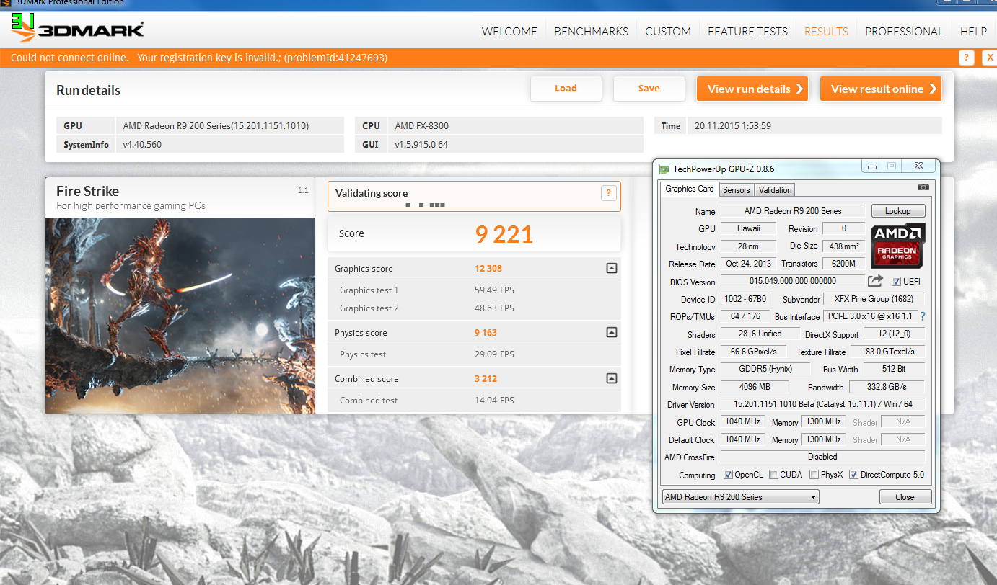Click the Validating score help icon
The image size is (997, 585).
(x=608, y=193)
